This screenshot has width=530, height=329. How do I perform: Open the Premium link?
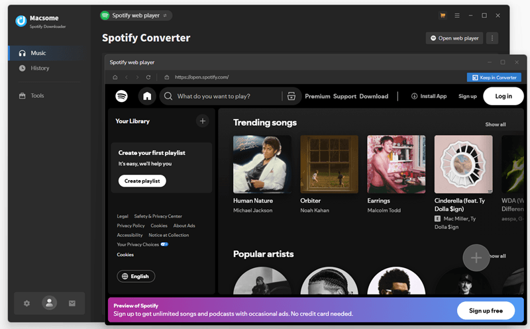(317, 96)
